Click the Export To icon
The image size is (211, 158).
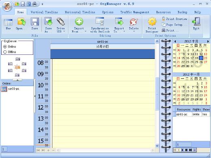pos(119,22)
